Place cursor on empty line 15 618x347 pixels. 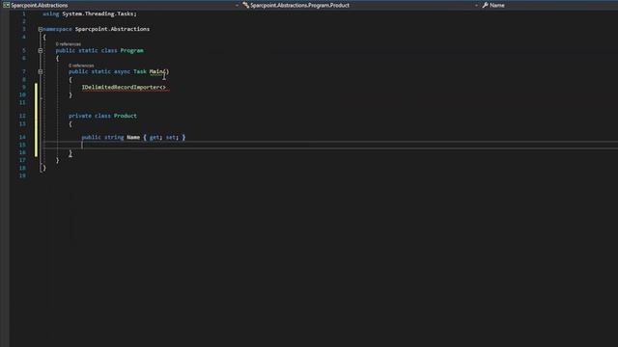click(330, 145)
